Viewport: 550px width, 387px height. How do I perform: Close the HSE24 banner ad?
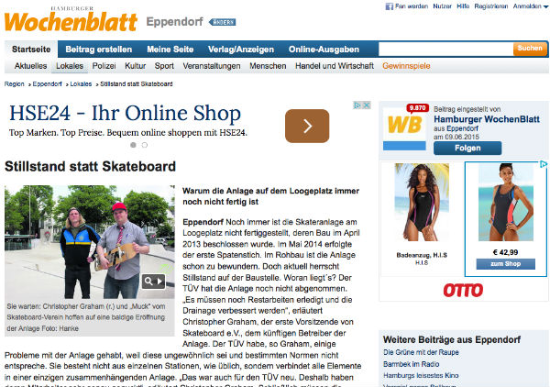pos(368,105)
